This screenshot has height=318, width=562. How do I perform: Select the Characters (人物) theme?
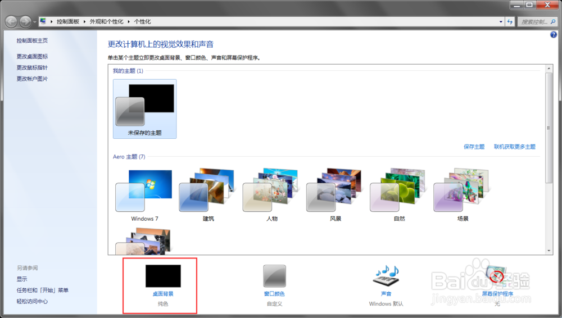pyautogui.click(x=271, y=196)
